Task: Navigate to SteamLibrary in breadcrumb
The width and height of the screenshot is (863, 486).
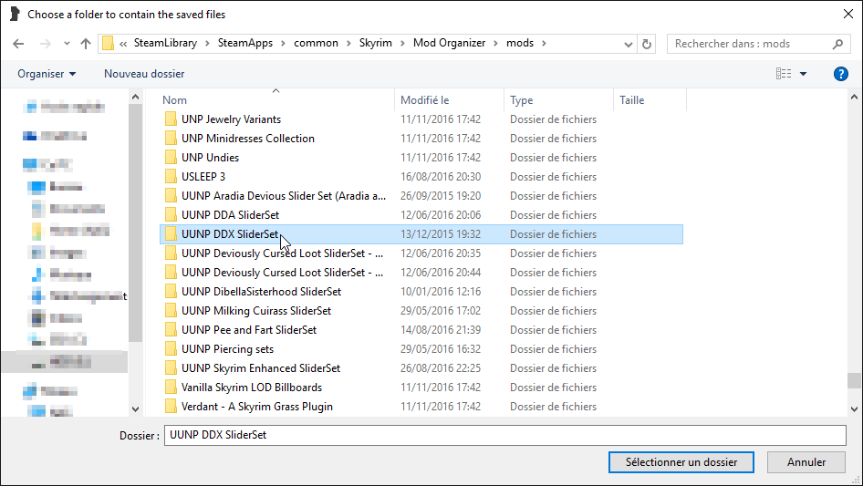Action: click(x=165, y=43)
